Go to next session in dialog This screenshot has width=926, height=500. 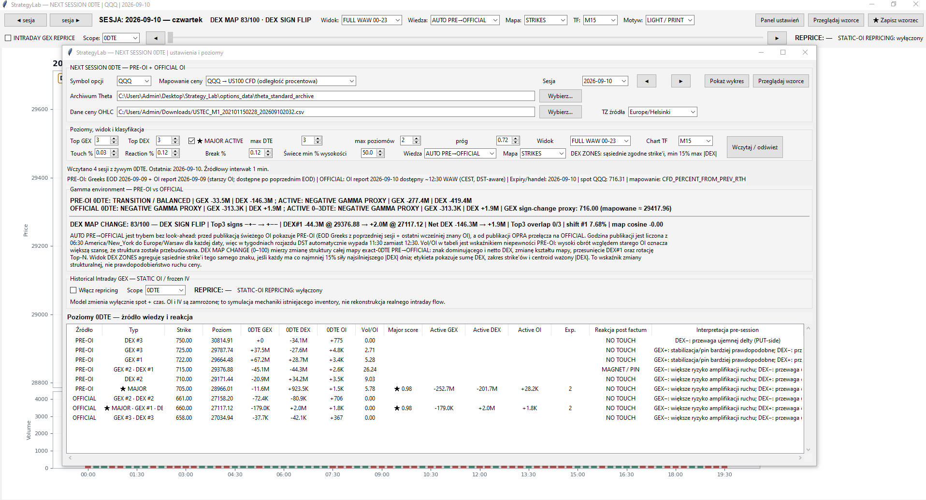680,81
